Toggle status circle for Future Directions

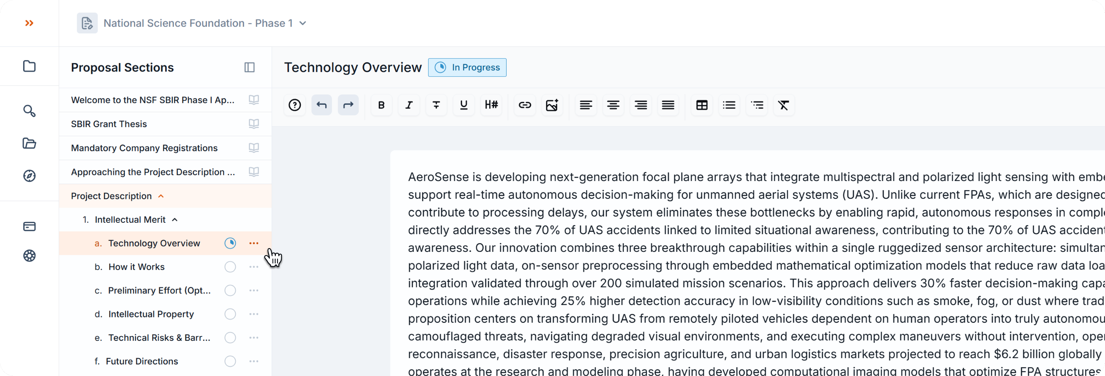(x=230, y=361)
